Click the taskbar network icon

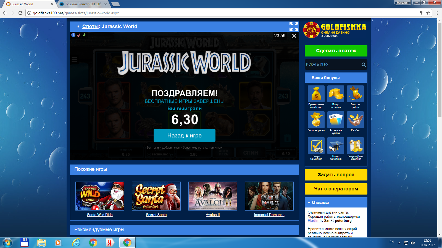(406, 243)
